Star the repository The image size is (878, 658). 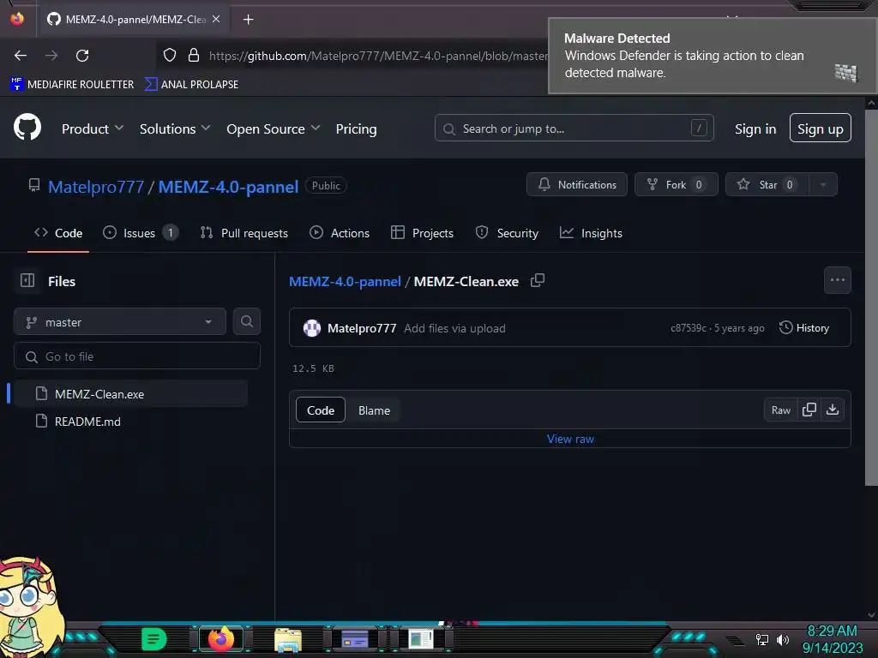pos(767,185)
